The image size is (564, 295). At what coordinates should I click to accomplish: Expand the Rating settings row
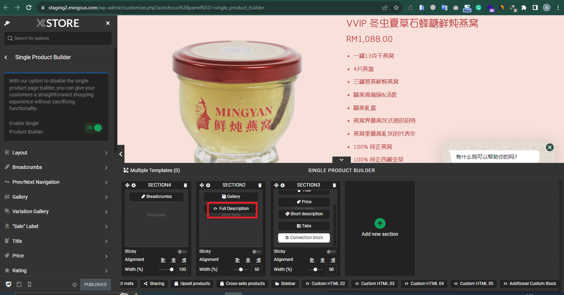coord(56,270)
